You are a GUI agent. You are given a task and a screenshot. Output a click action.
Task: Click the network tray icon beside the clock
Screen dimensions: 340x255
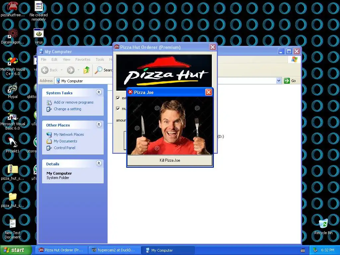pos(315,250)
